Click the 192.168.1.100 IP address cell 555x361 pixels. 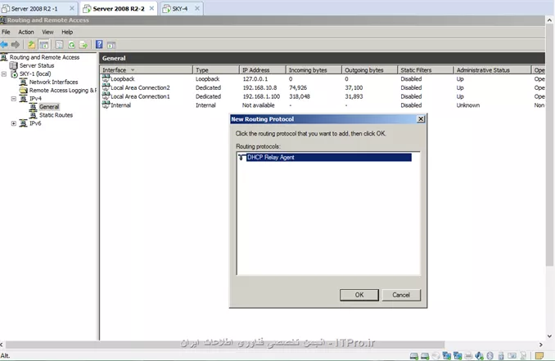tap(261, 96)
